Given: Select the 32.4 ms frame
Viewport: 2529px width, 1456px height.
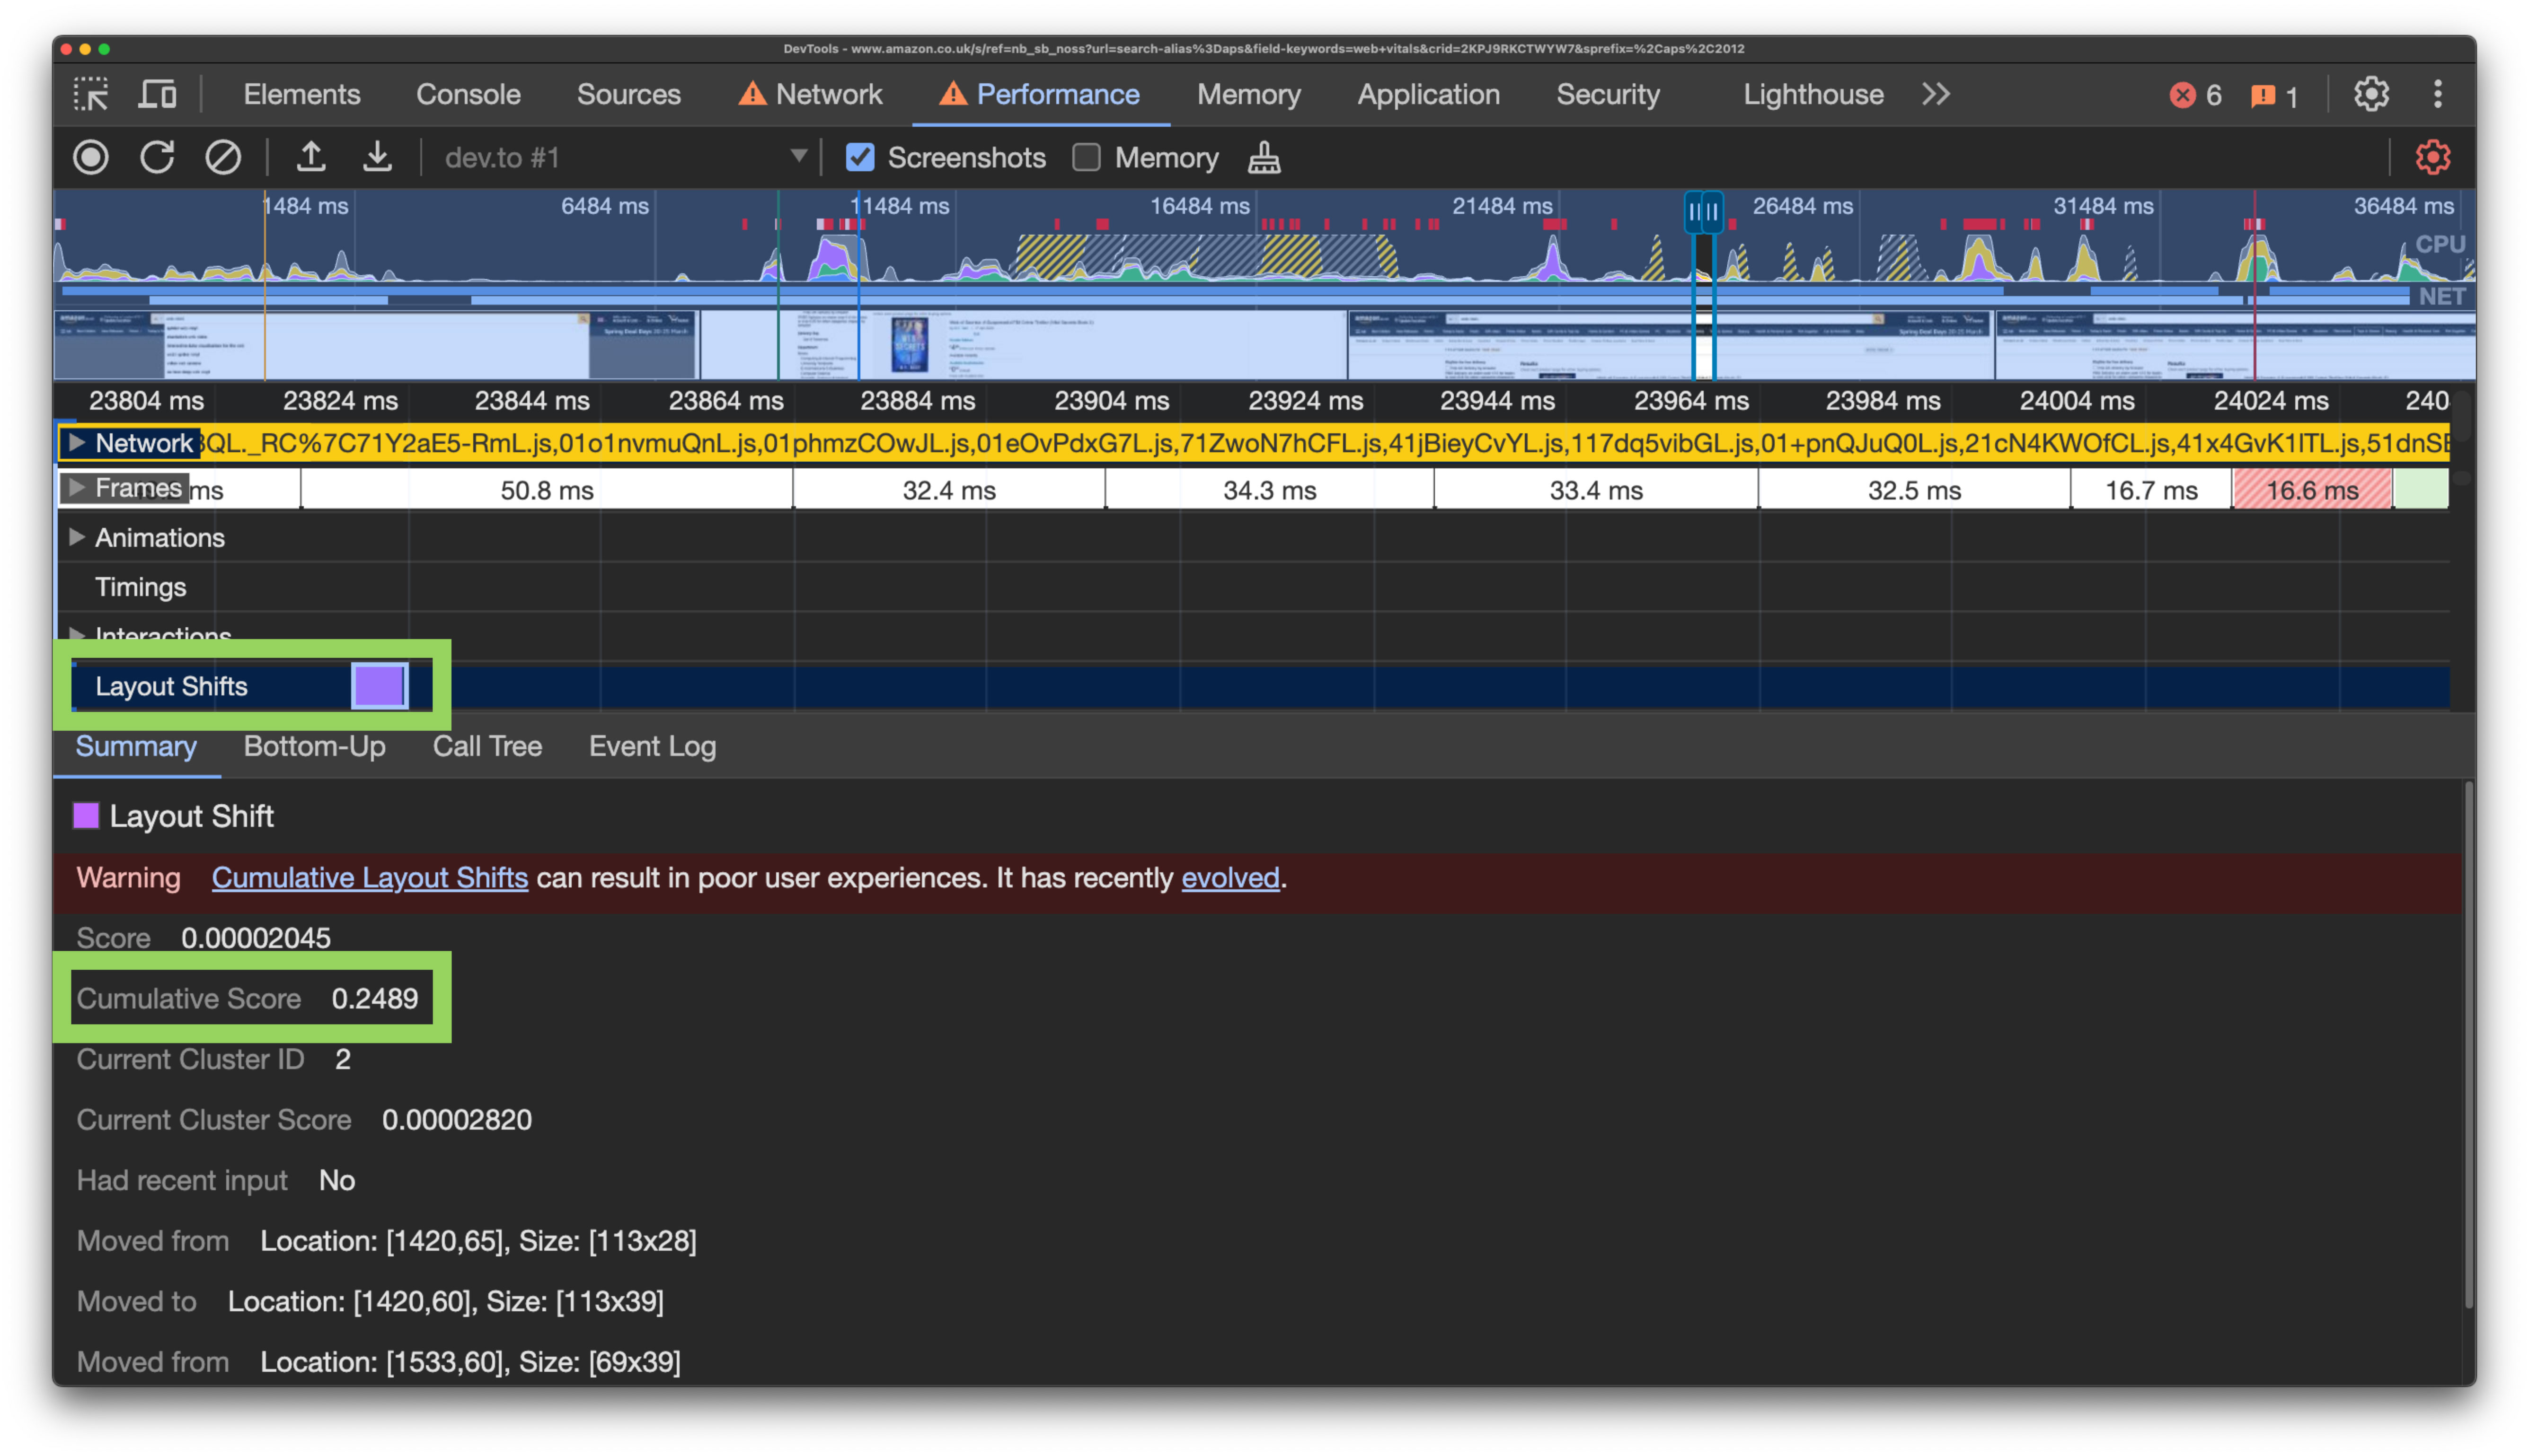Looking at the screenshot, I should (949, 490).
